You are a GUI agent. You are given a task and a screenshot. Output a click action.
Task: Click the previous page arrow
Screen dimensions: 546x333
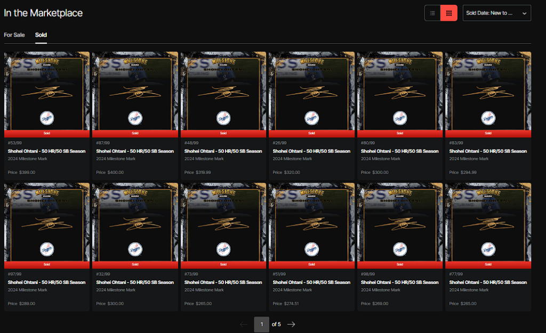click(x=244, y=324)
